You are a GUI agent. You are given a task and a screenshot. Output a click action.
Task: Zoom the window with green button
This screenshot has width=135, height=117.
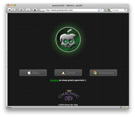click(15, 5)
